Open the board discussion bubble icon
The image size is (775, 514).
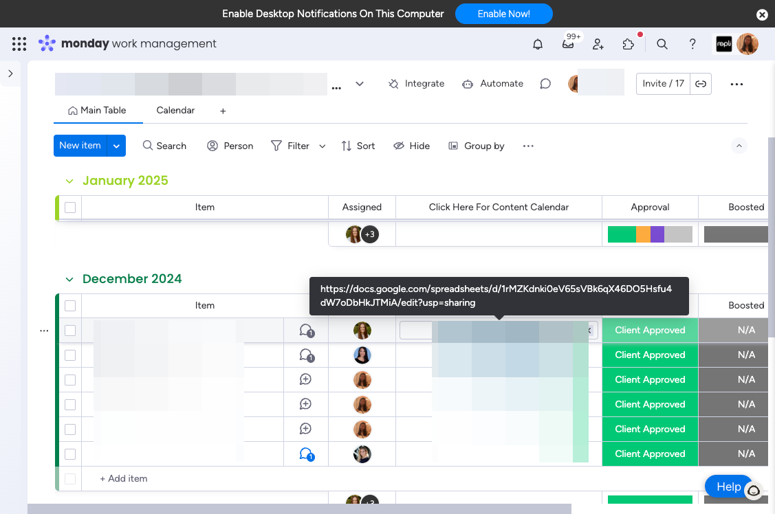click(545, 83)
